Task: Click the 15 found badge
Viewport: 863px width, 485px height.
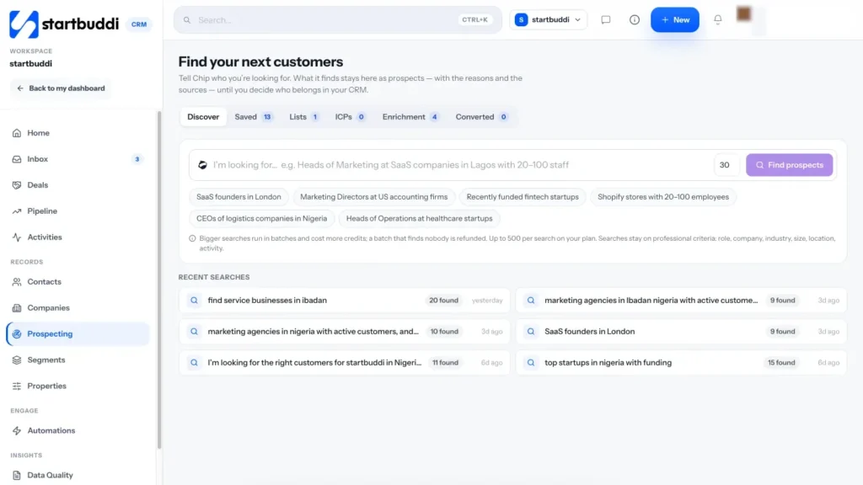Action: tap(781, 363)
